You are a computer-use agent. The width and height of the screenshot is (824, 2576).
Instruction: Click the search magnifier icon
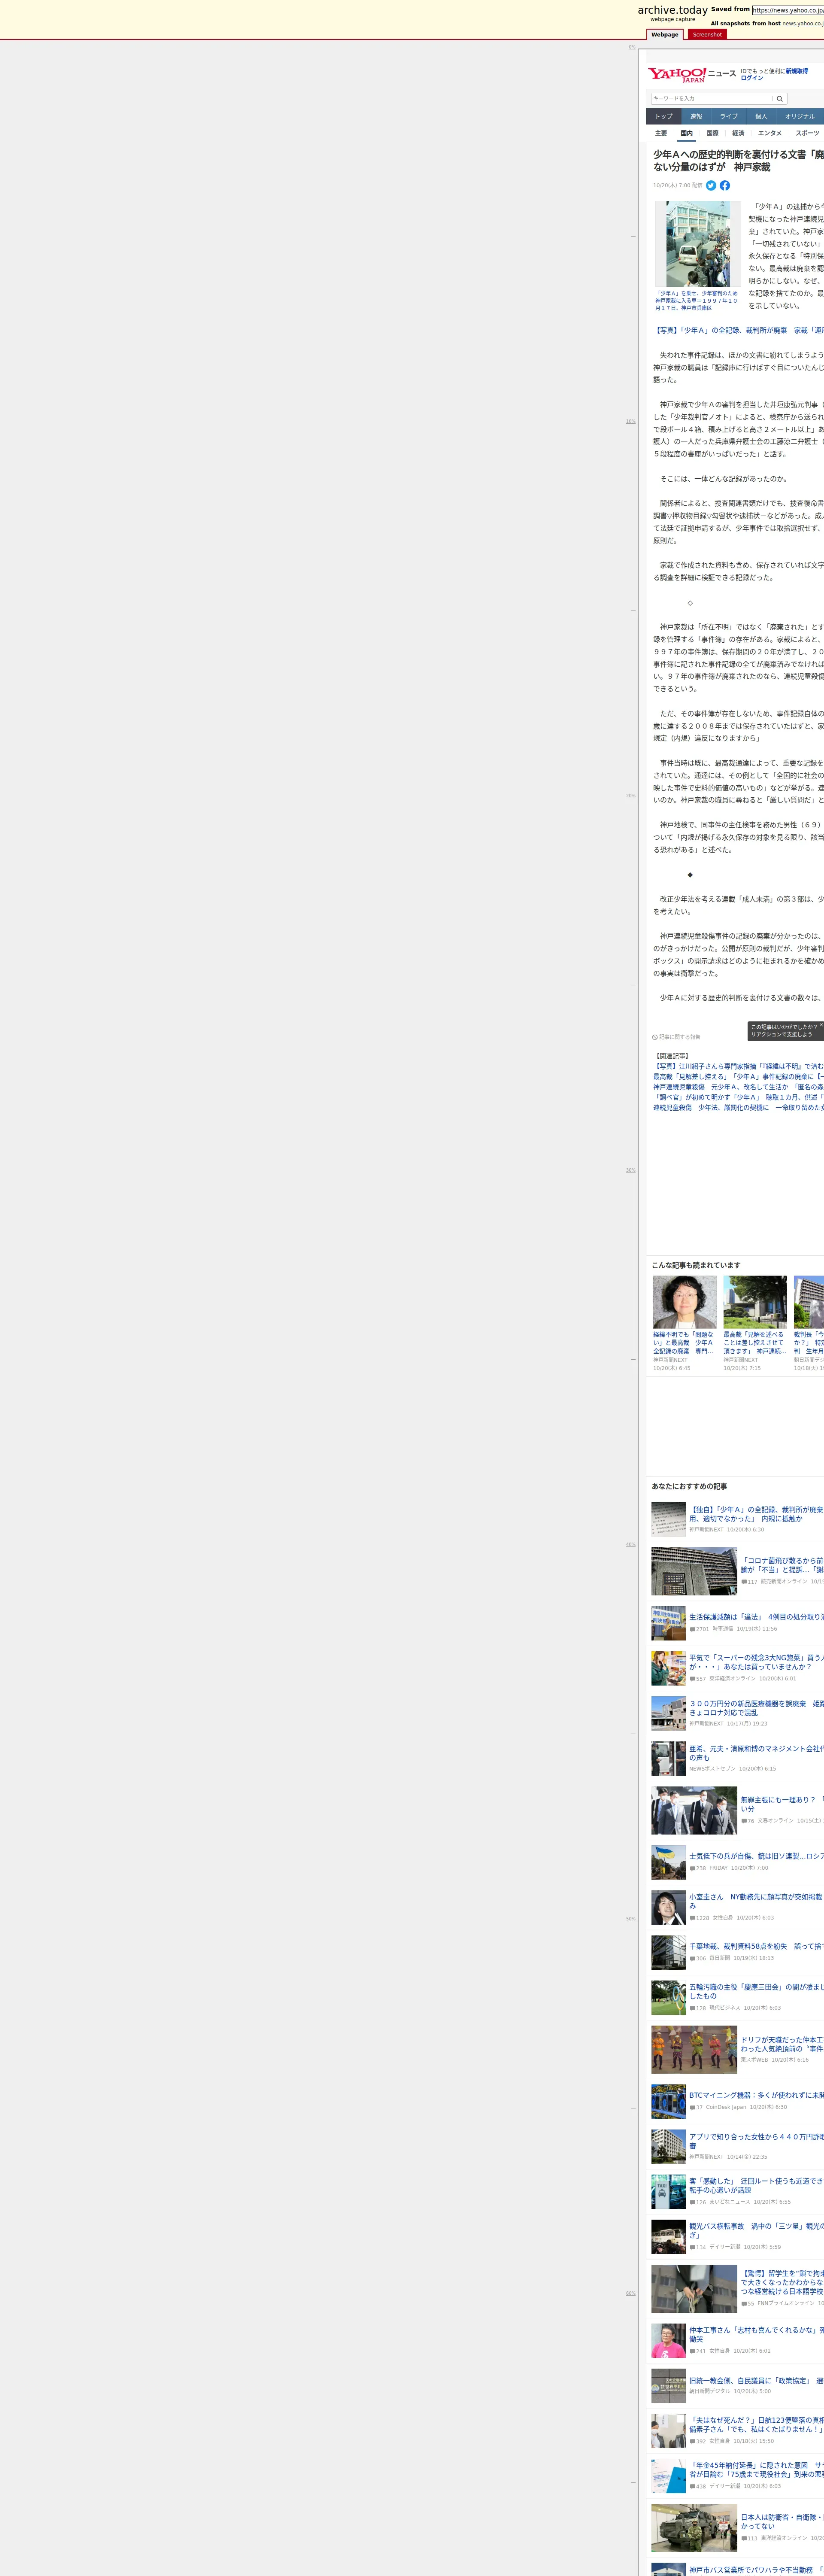pos(780,99)
